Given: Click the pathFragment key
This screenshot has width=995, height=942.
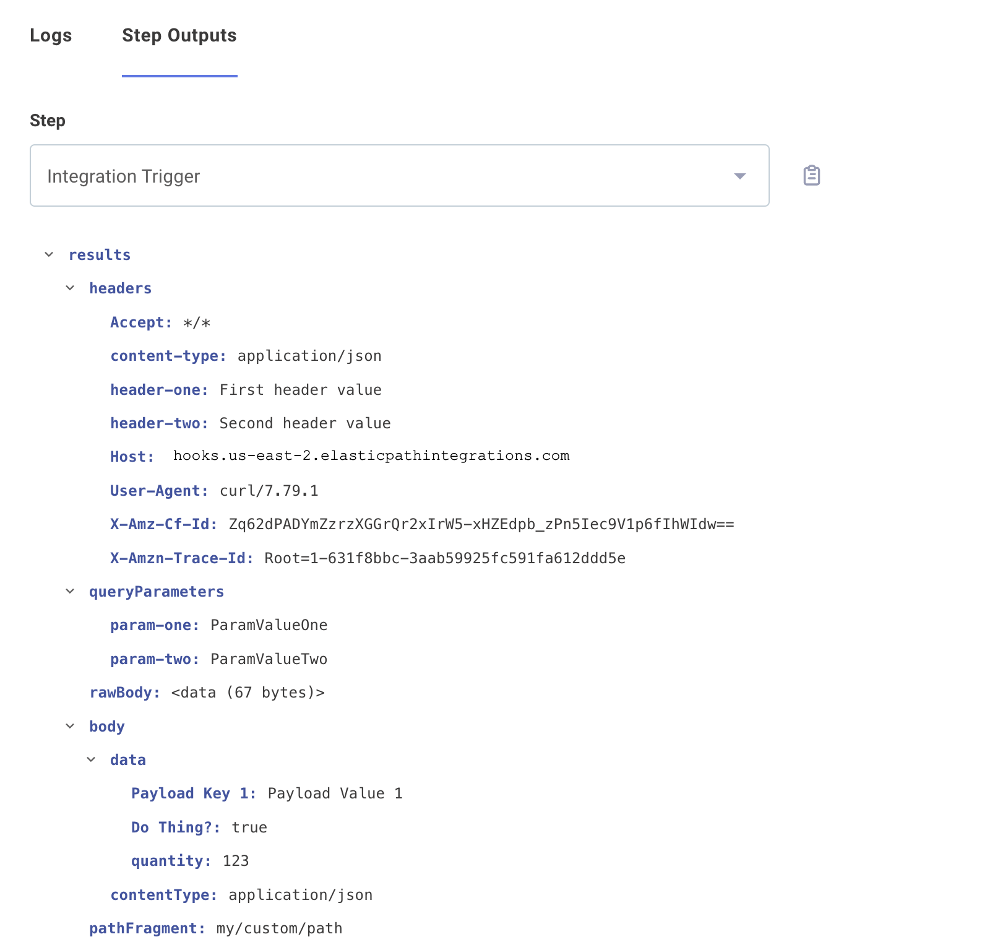Looking at the screenshot, I should pos(147,928).
